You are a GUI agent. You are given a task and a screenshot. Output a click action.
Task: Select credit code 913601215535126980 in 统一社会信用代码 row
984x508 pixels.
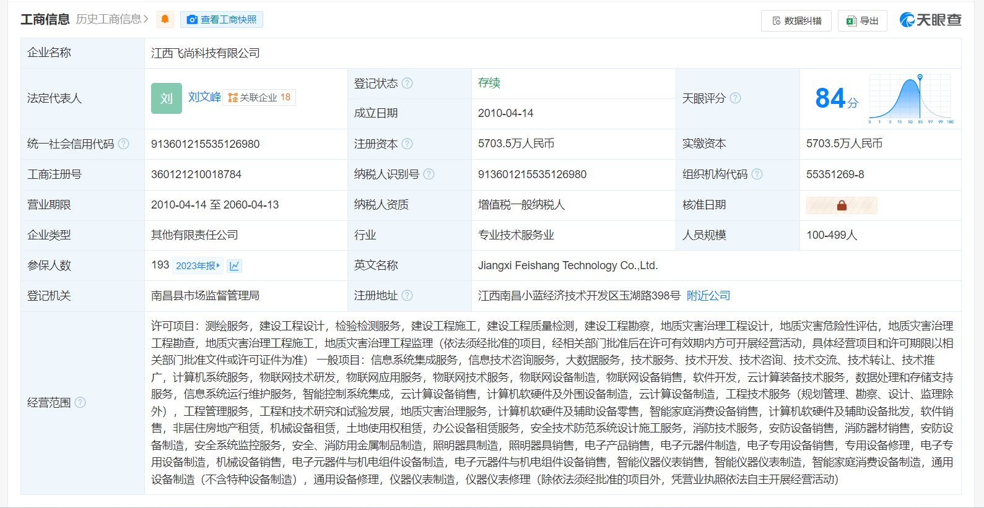click(206, 144)
